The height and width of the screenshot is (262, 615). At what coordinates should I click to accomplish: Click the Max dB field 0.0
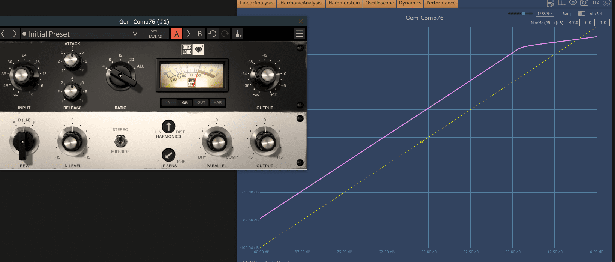click(588, 22)
